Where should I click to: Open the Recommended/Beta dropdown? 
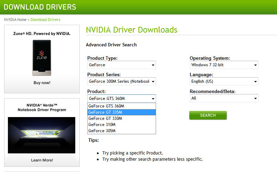pyautogui.click(x=224, y=98)
